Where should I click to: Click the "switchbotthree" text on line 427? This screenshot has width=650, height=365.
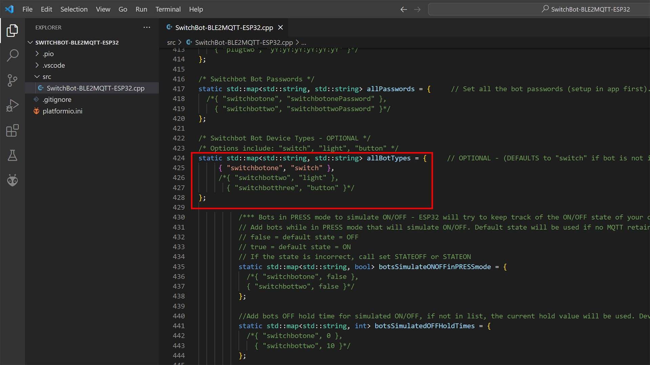pyautogui.click(x=267, y=188)
